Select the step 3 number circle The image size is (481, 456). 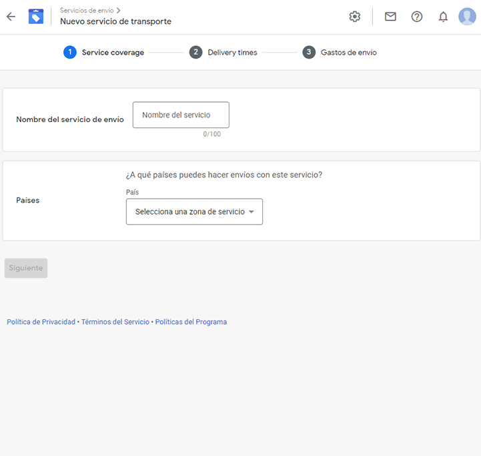(309, 53)
